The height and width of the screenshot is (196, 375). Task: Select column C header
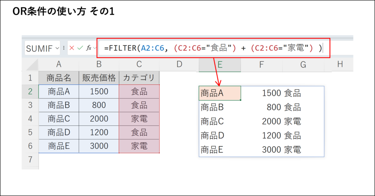tap(139, 65)
